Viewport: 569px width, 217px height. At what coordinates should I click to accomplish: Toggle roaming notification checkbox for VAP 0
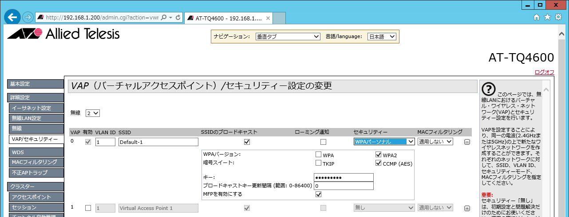pyautogui.click(x=323, y=142)
